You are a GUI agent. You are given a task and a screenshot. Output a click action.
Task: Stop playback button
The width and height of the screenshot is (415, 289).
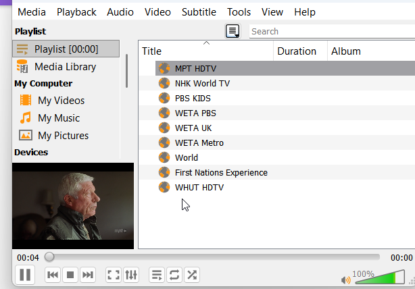click(70, 275)
